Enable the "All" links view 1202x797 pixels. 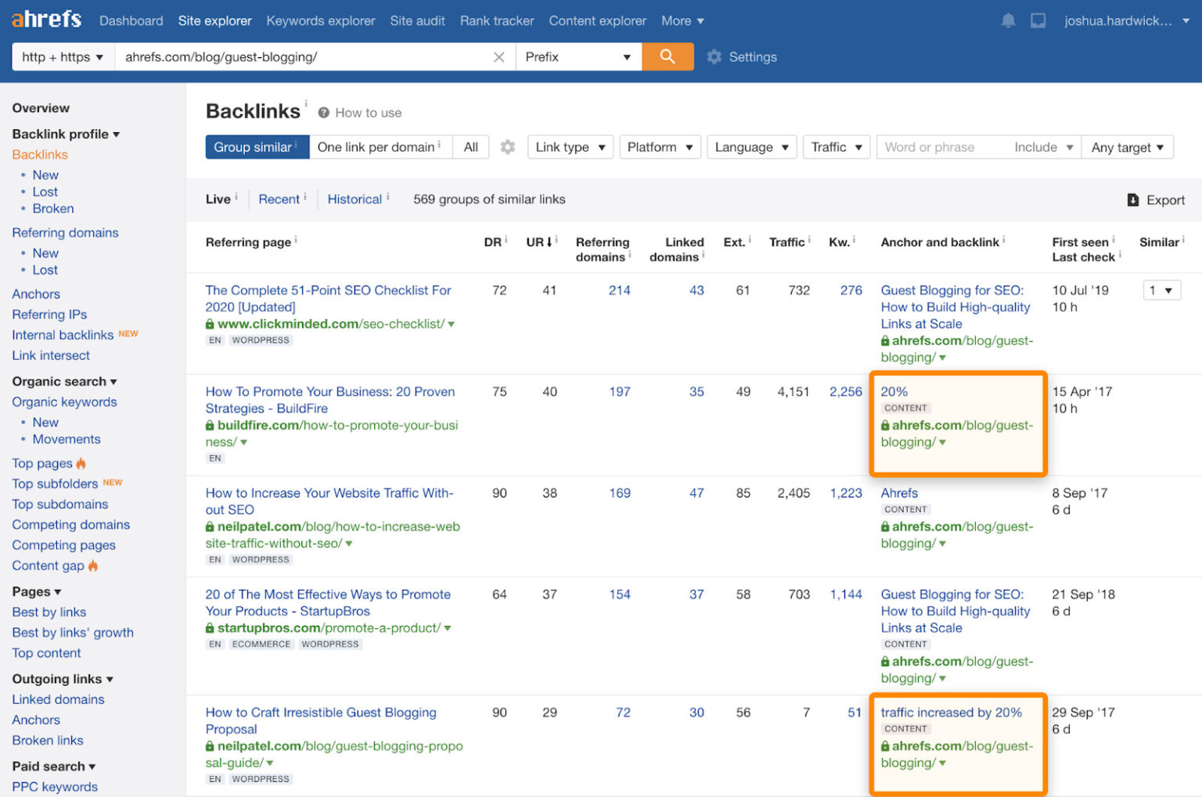pos(470,147)
